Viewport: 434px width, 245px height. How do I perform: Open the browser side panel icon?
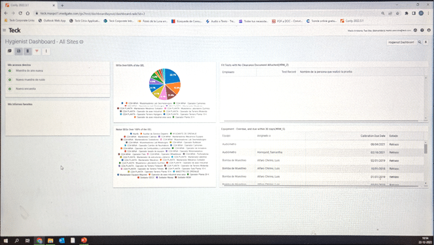point(414,13)
